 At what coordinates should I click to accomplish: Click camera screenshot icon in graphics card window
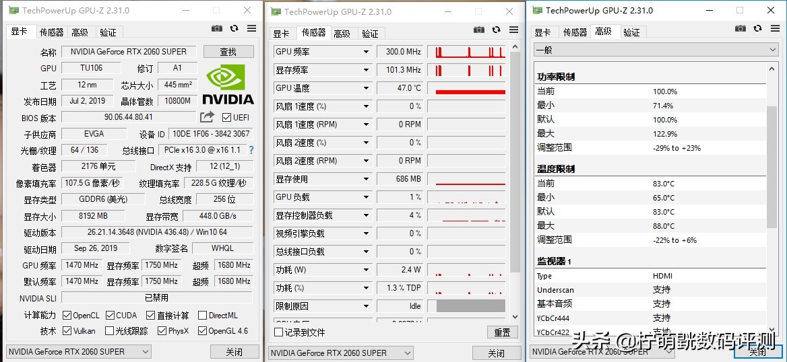217,28
